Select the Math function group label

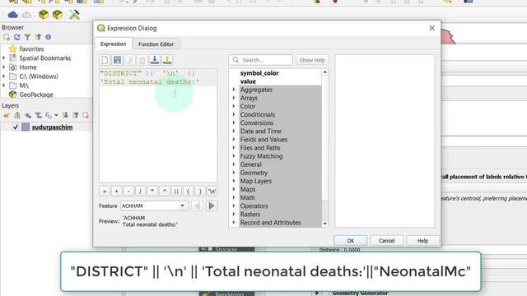[247, 197]
